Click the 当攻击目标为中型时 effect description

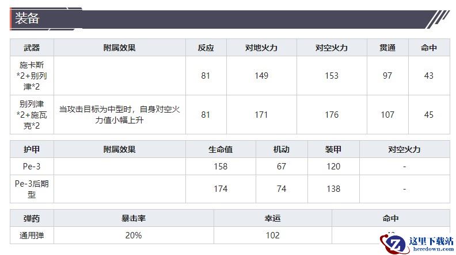click(x=120, y=114)
